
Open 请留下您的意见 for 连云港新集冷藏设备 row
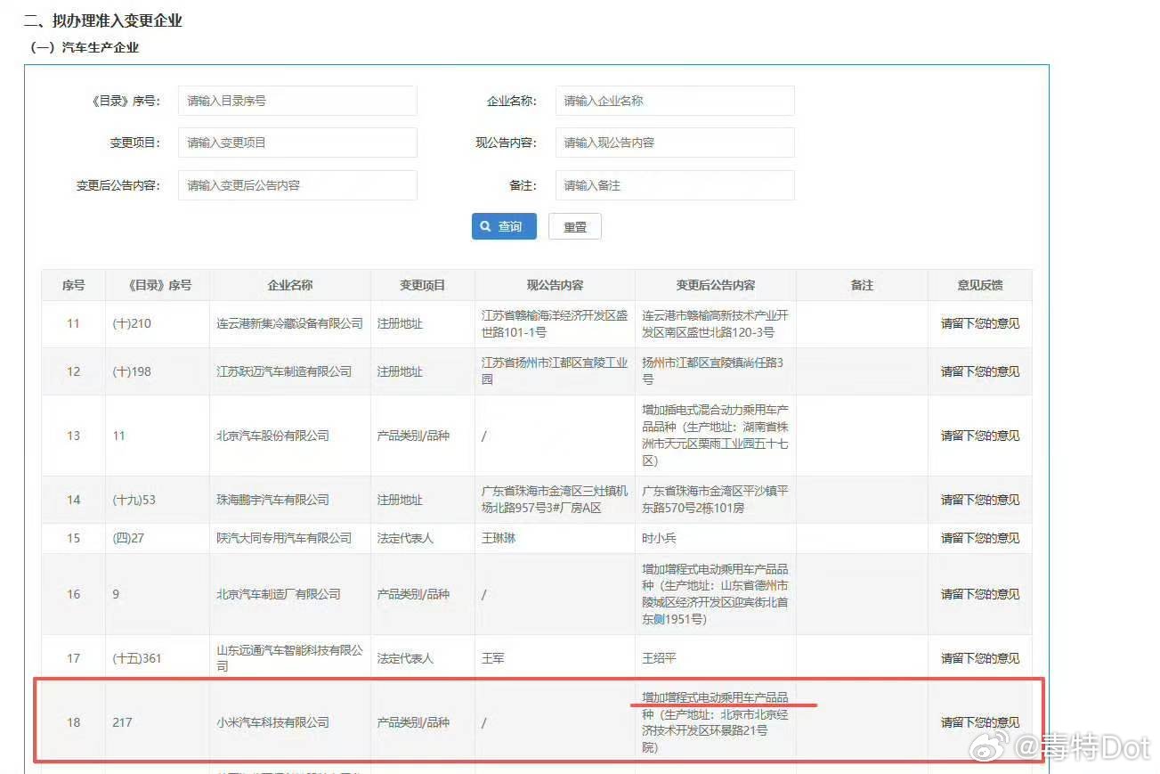click(x=980, y=323)
